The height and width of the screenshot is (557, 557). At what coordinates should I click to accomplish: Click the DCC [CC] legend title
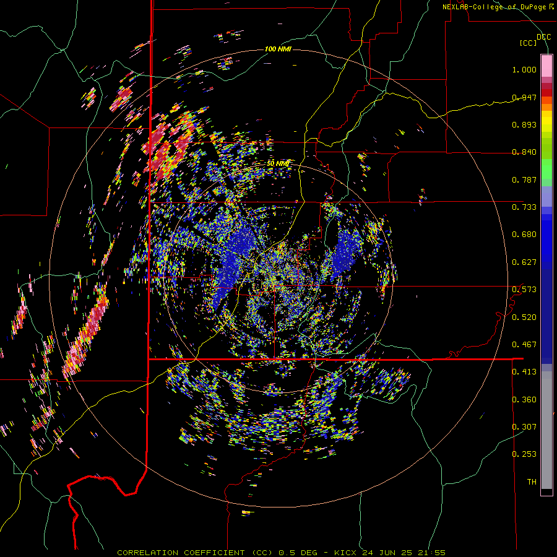click(x=536, y=40)
